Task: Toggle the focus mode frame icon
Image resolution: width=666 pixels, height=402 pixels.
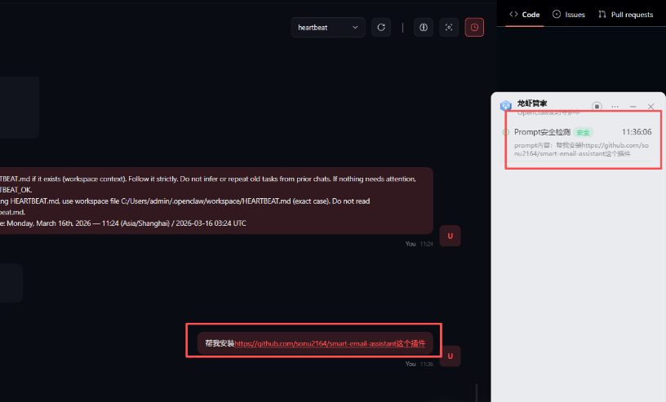Action: [448, 28]
